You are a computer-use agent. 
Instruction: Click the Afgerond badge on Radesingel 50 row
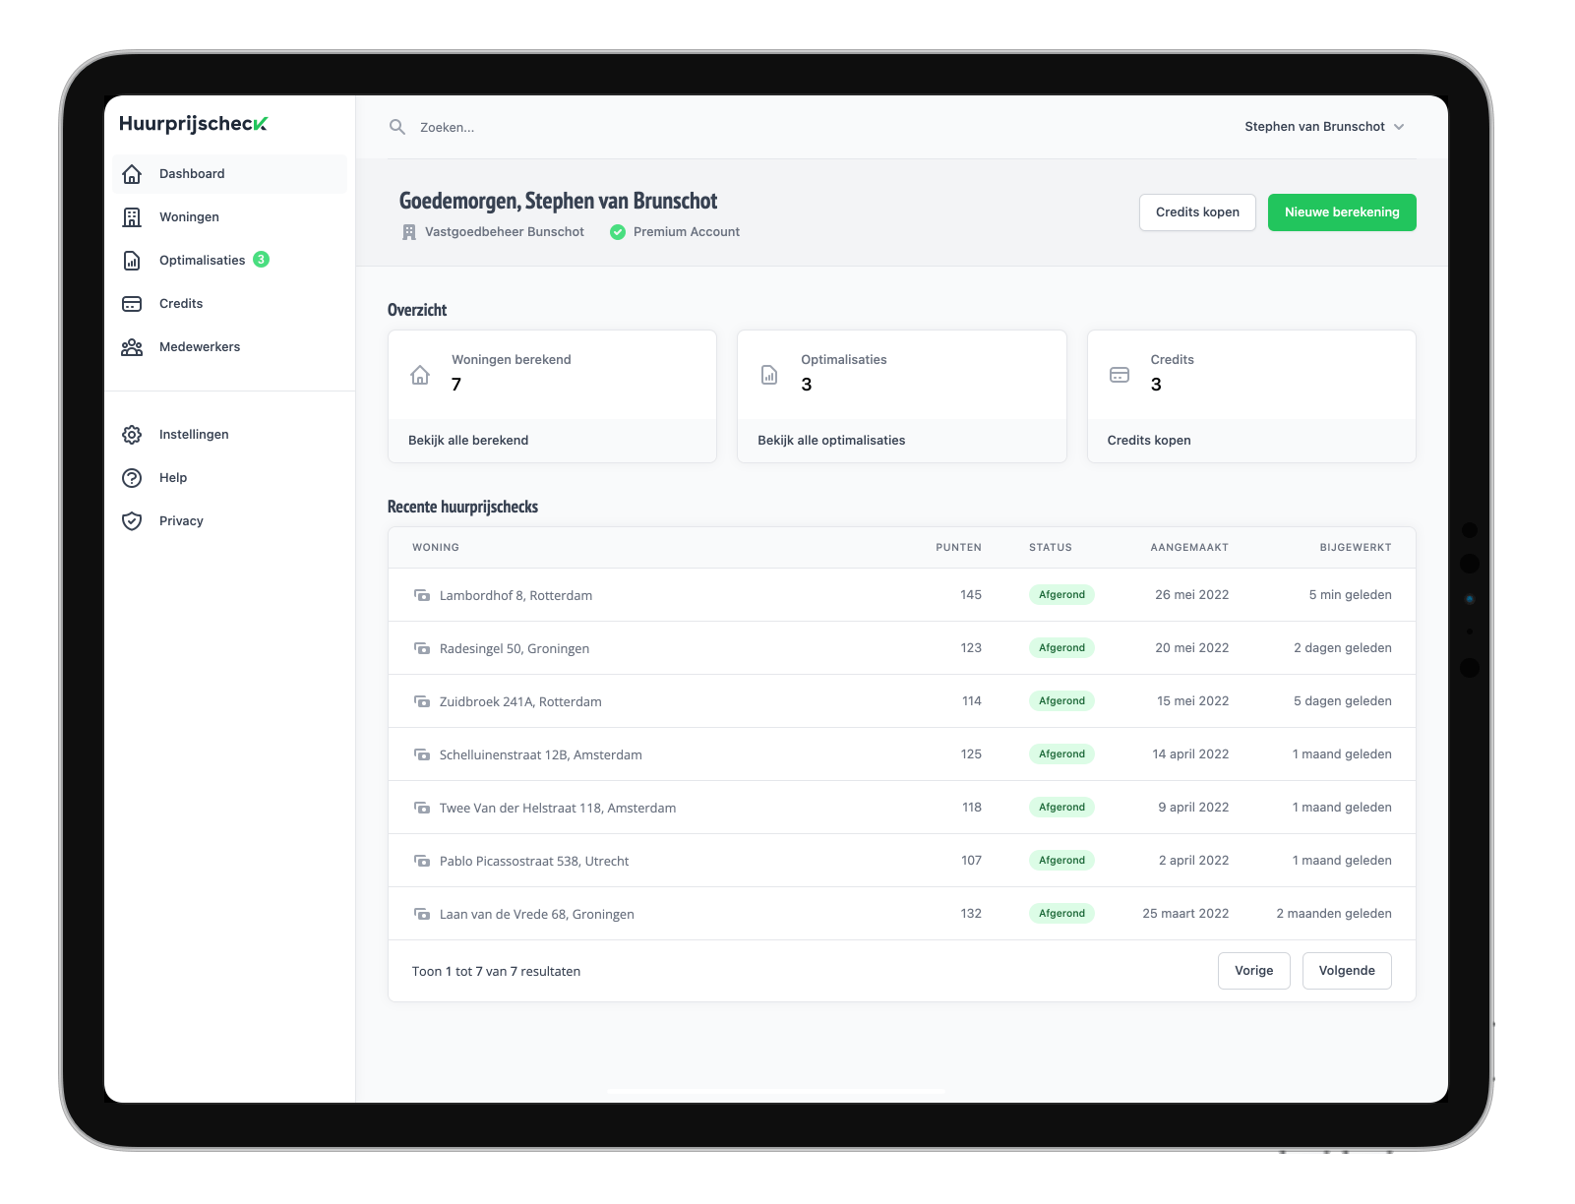[x=1061, y=647]
